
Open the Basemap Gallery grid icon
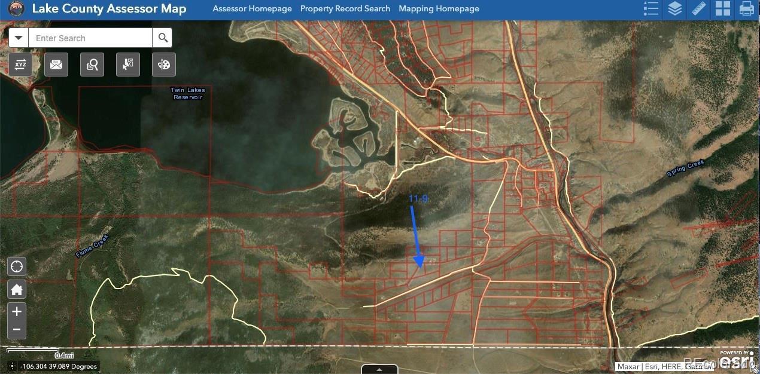coord(723,9)
